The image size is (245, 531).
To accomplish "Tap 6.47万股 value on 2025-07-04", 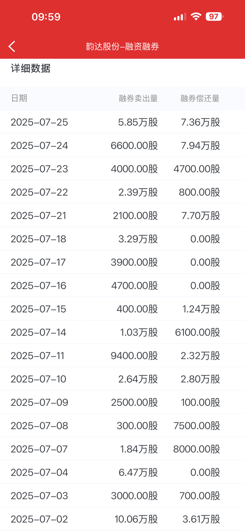I will [x=138, y=472].
